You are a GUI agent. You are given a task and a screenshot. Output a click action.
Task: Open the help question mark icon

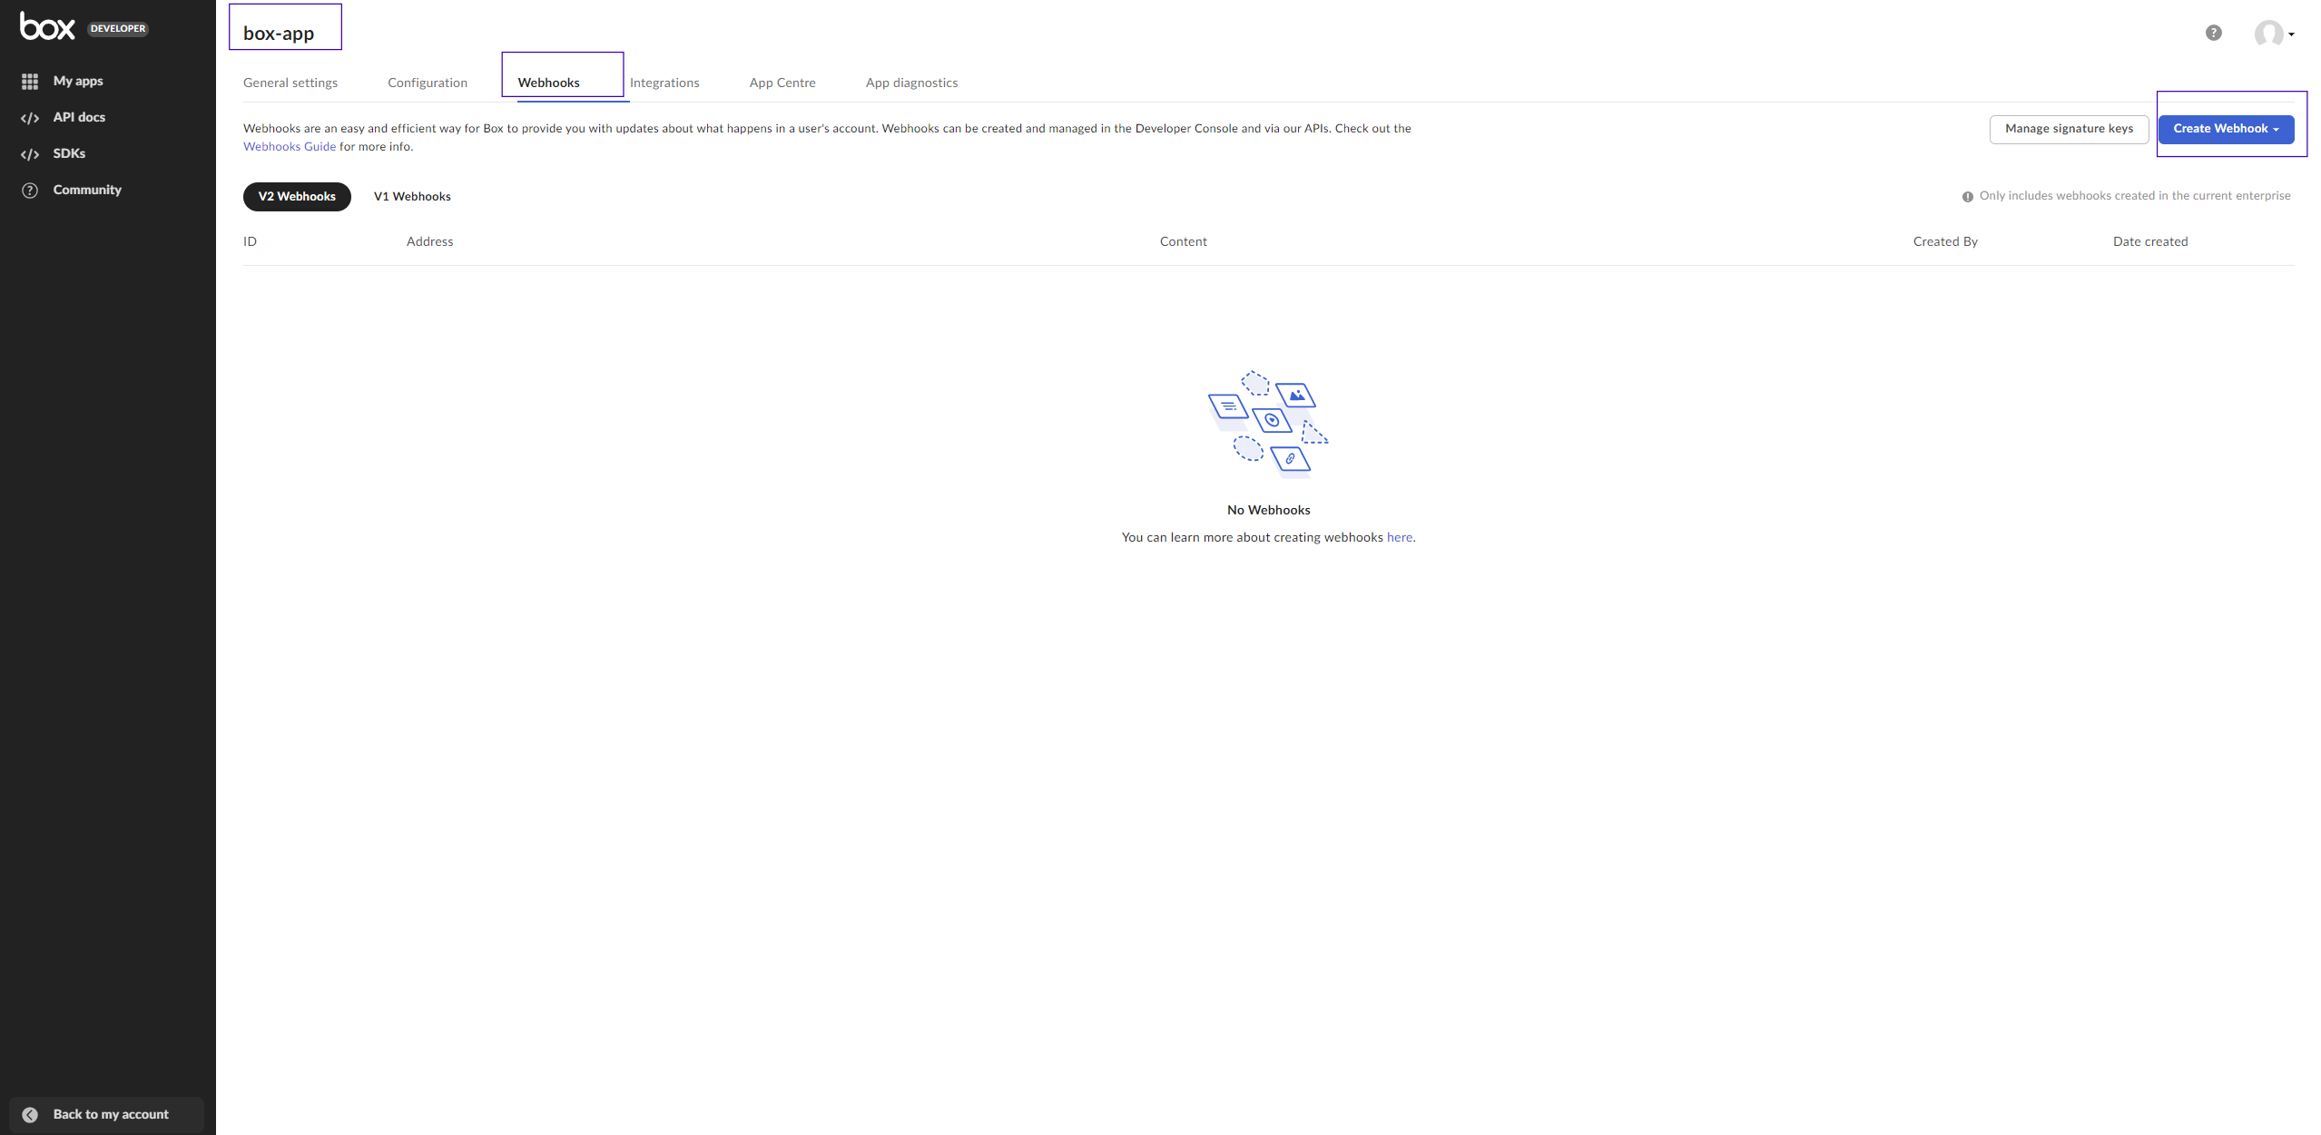click(2214, 33)
